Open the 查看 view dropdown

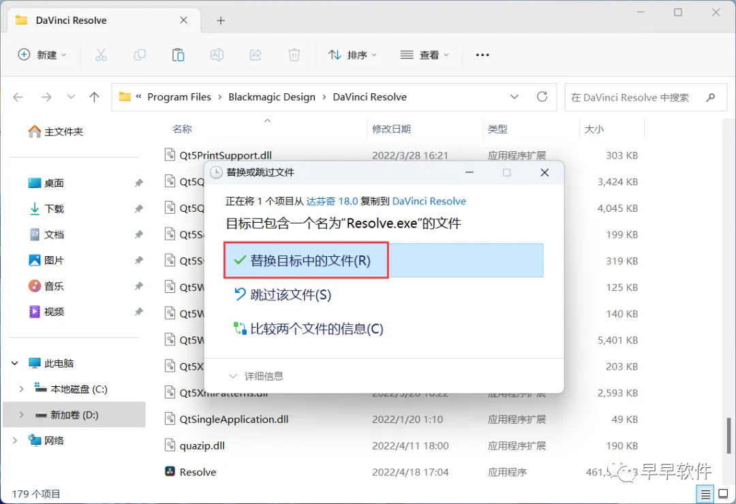(x=425, y=55)
